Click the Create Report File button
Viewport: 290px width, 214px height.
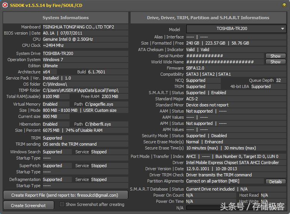pos(66,195)
